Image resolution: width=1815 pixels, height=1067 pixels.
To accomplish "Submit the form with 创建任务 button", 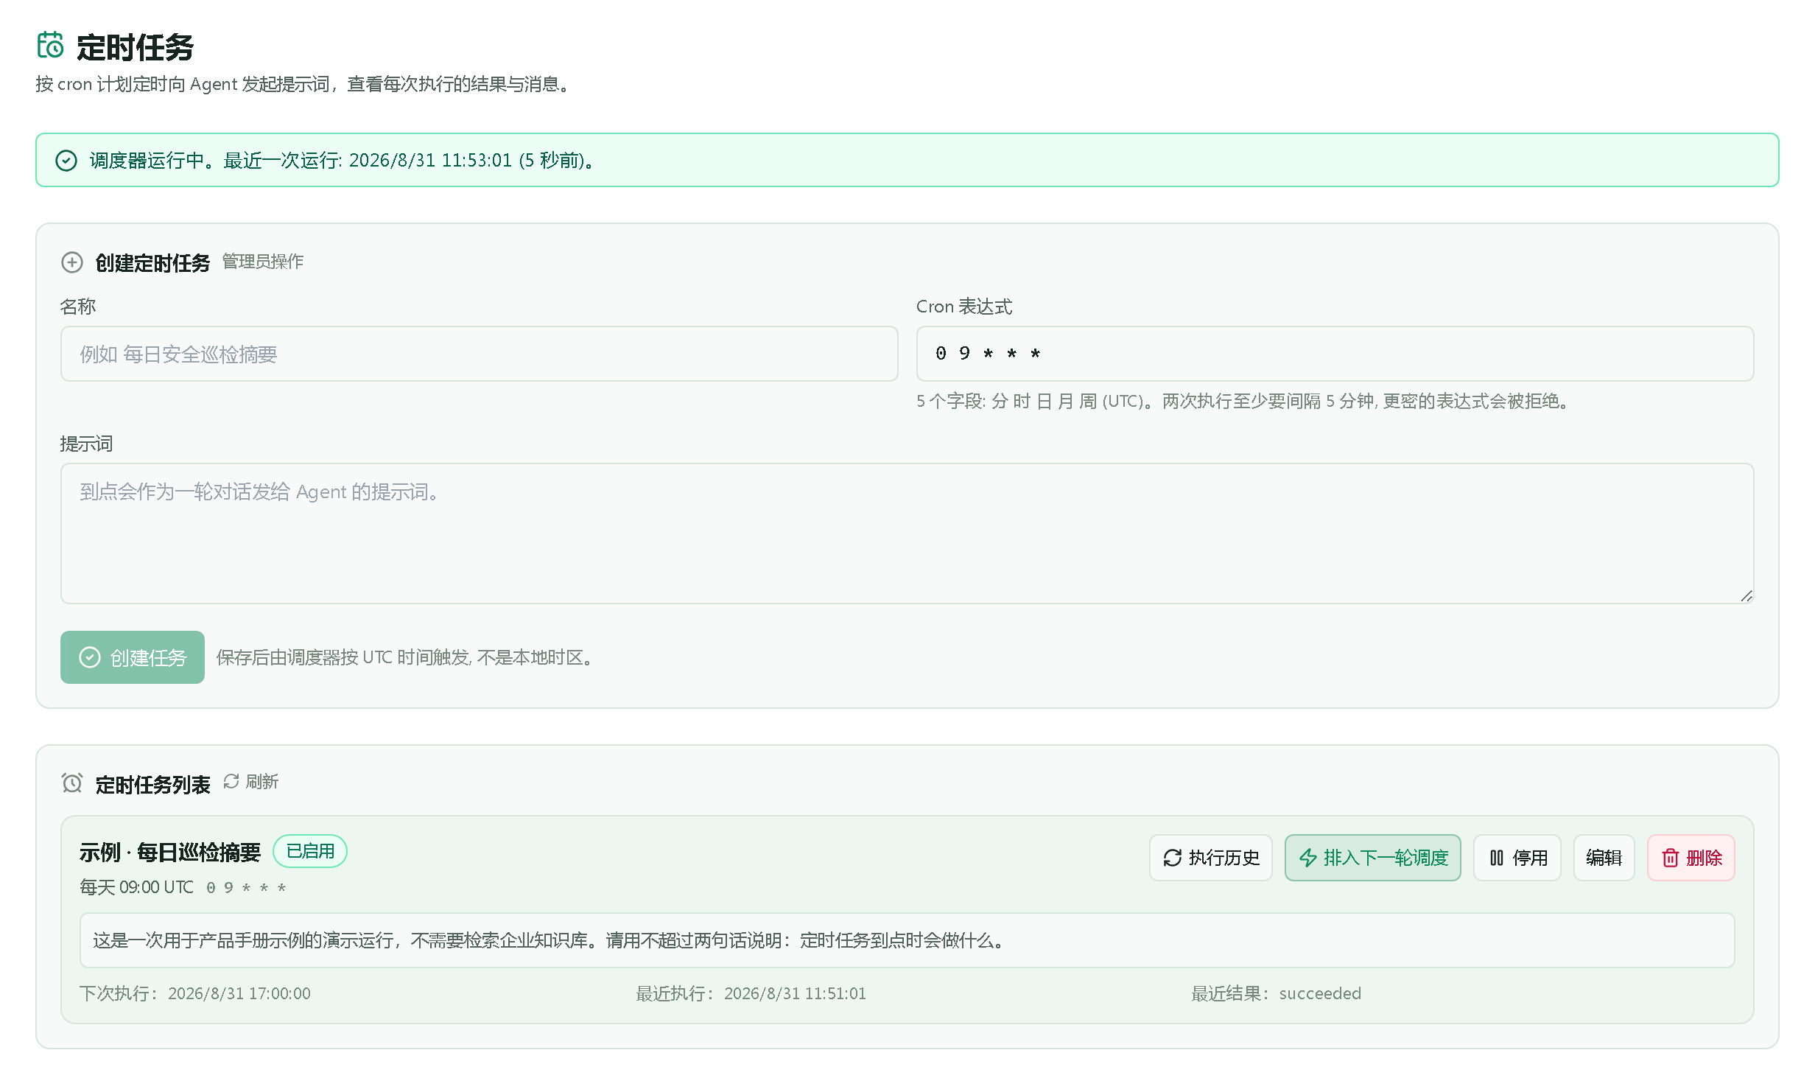I will pos(133,657).
